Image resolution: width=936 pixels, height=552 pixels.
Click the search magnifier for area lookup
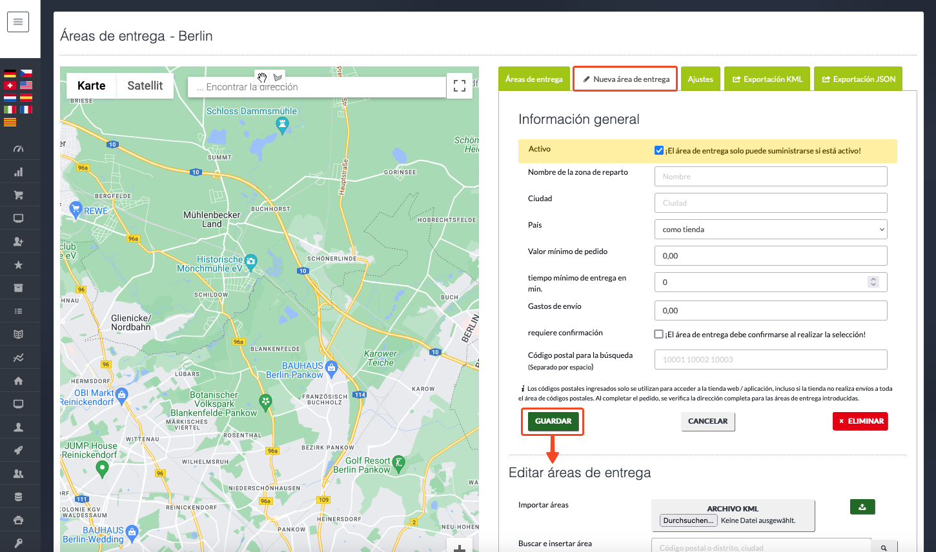[x=884, y=547]
